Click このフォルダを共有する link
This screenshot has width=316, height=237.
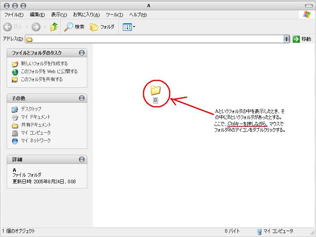[x=42, y=79]
